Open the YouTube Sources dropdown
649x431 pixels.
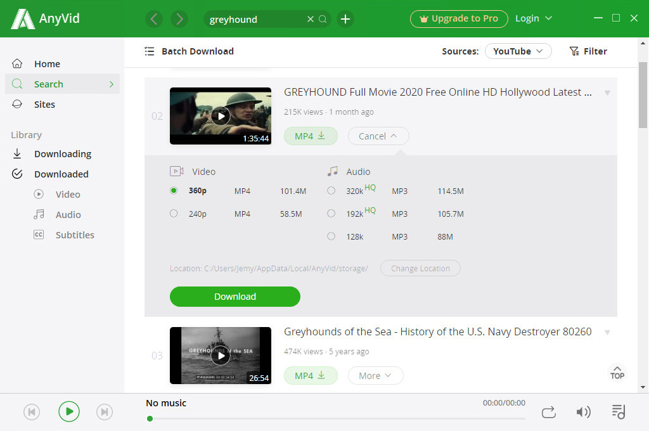518,51
